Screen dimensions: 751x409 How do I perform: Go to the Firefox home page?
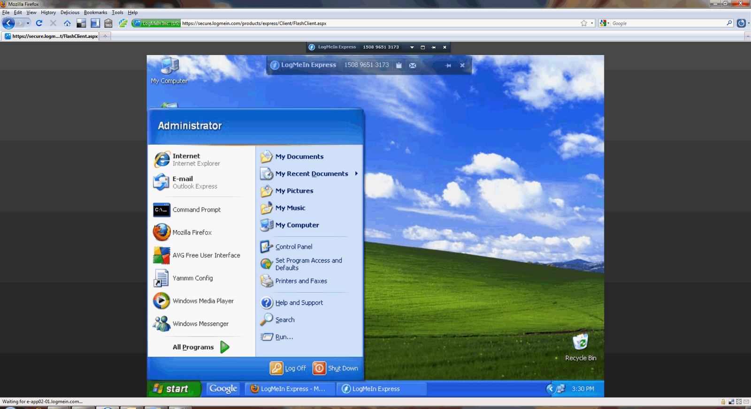click(x=67, y=23)
